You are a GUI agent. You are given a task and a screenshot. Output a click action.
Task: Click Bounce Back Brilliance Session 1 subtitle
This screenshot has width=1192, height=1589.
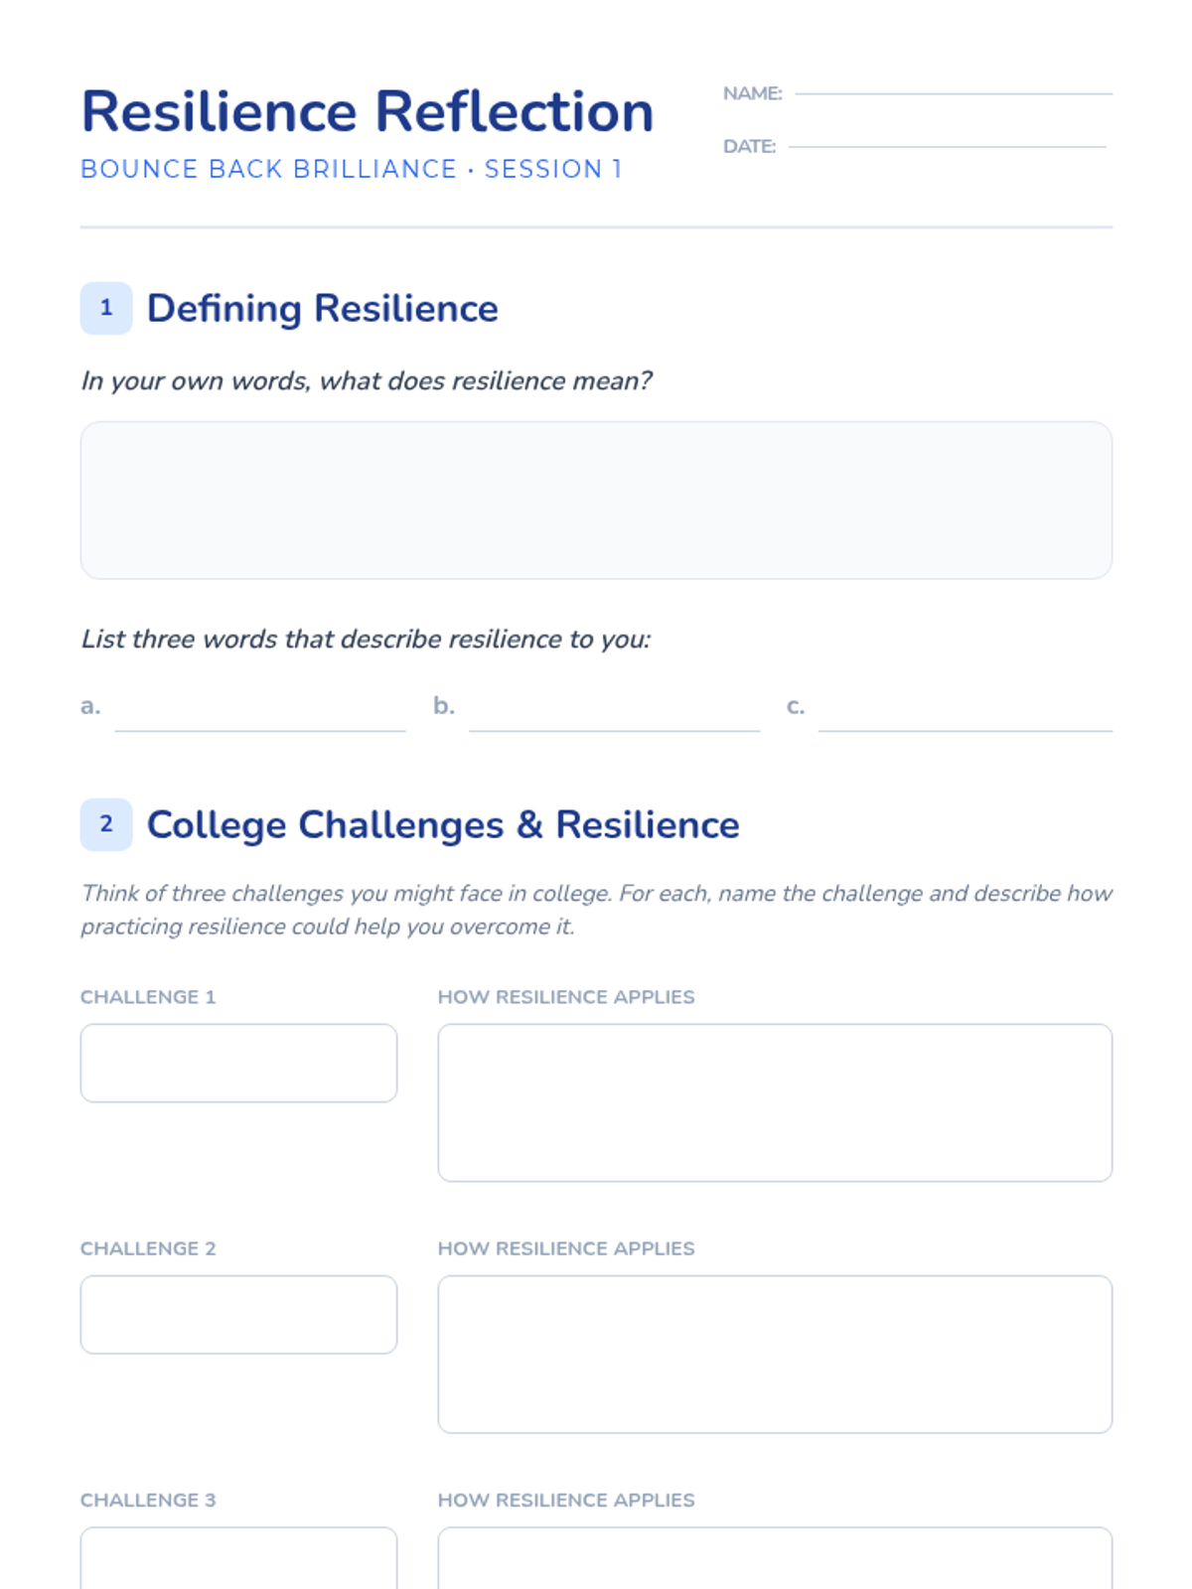pos(351,169)
